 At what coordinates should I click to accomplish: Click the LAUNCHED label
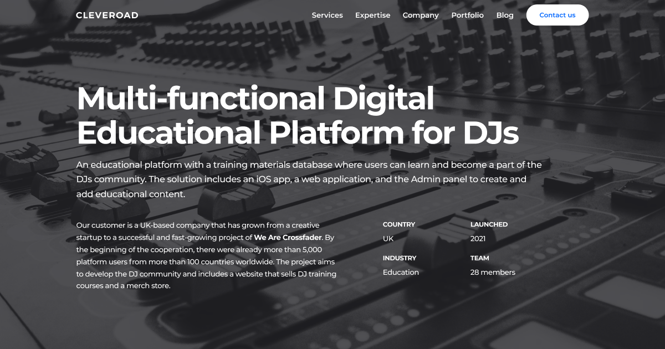click(489, 224)
